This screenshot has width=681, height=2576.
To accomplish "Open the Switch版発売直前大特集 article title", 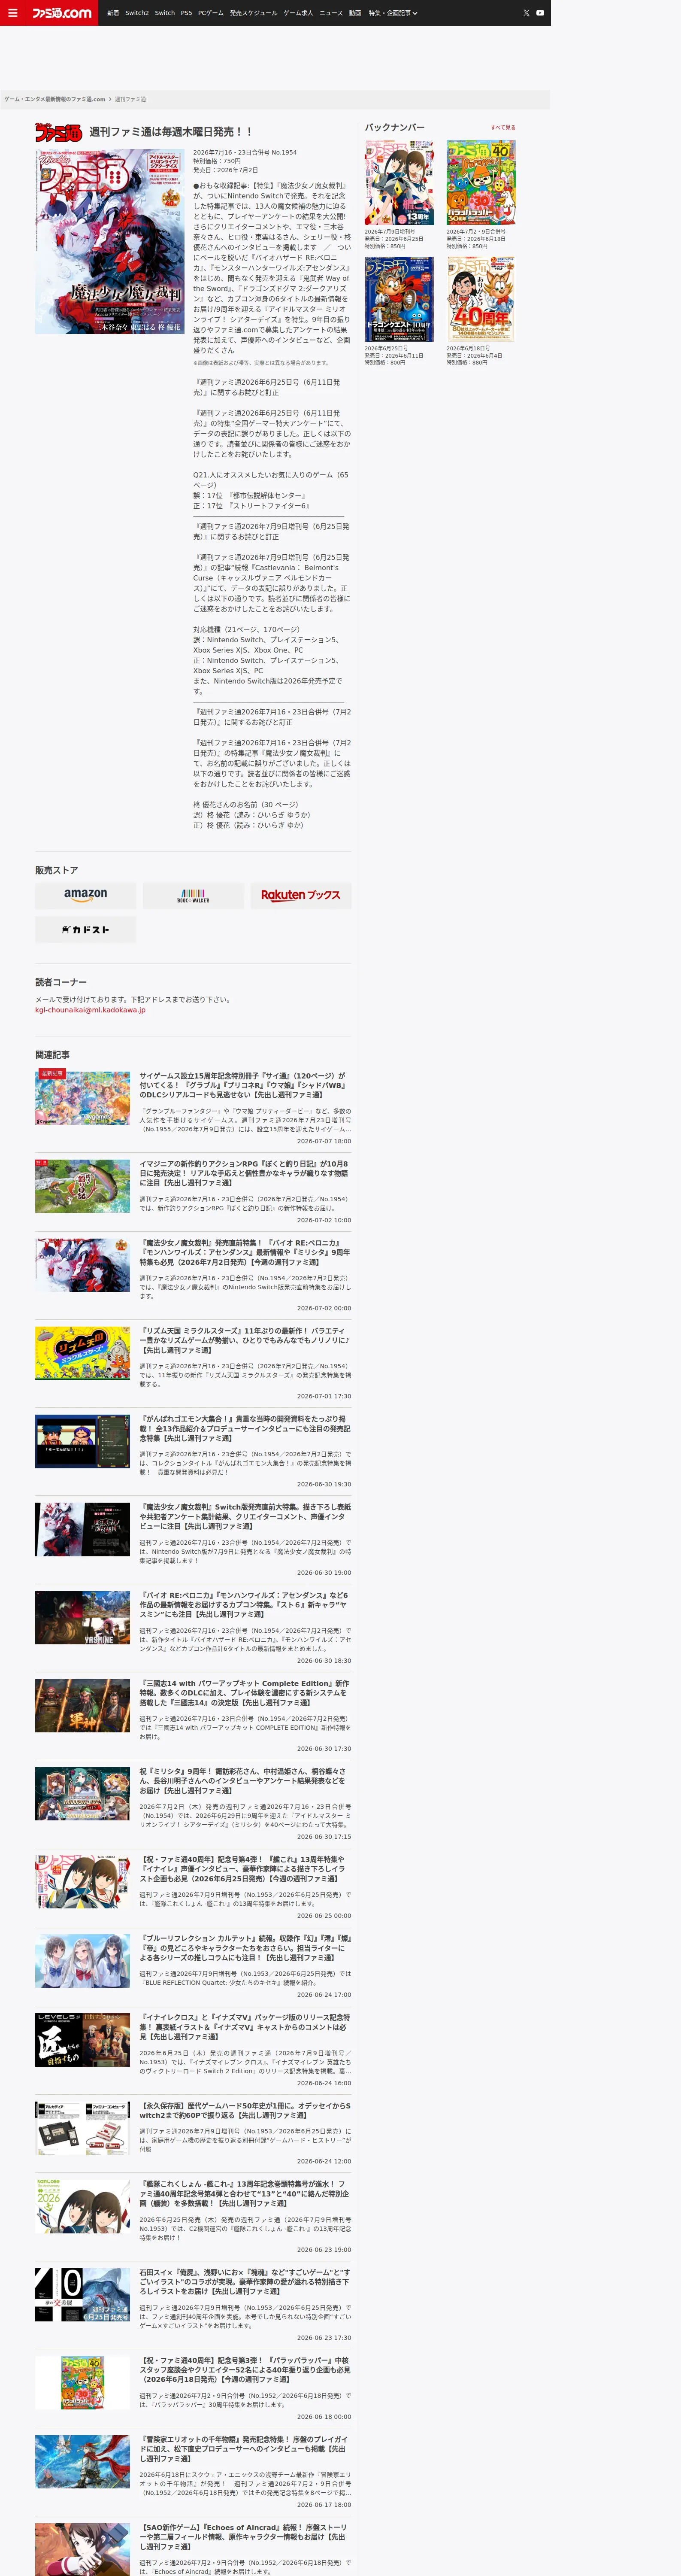I will coord(245,1516).
